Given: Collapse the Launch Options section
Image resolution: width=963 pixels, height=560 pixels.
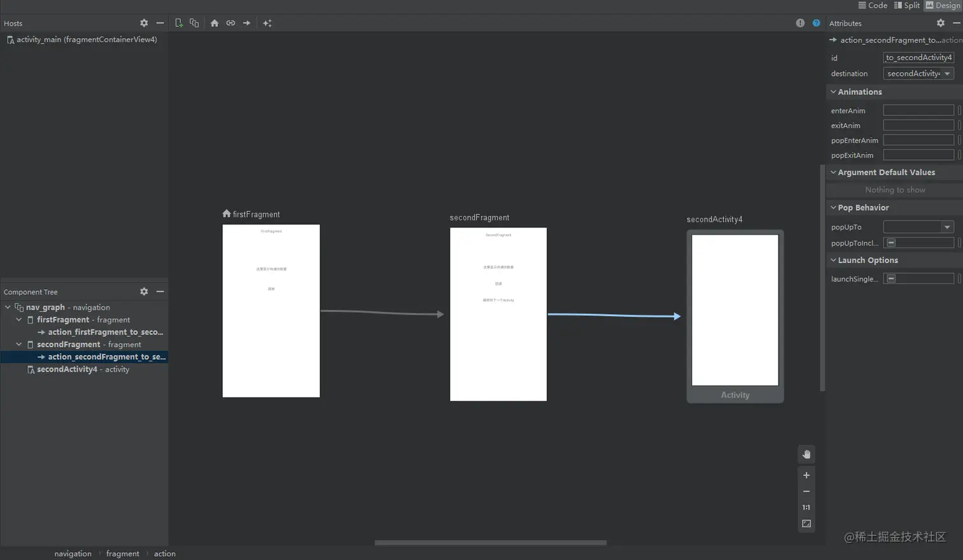Looking at the screenshot, I should pos(833,260).
